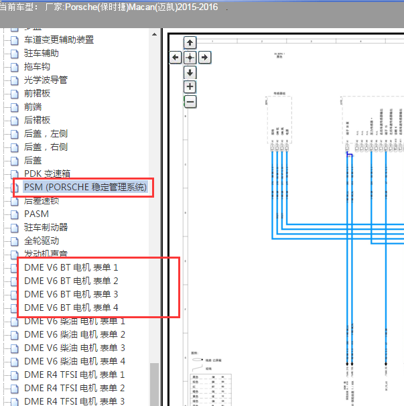Click document icon beside DME R4 TFSI 电机 表单 1
The height and width of the screenshot is (406, 404).
click(15, 375)
